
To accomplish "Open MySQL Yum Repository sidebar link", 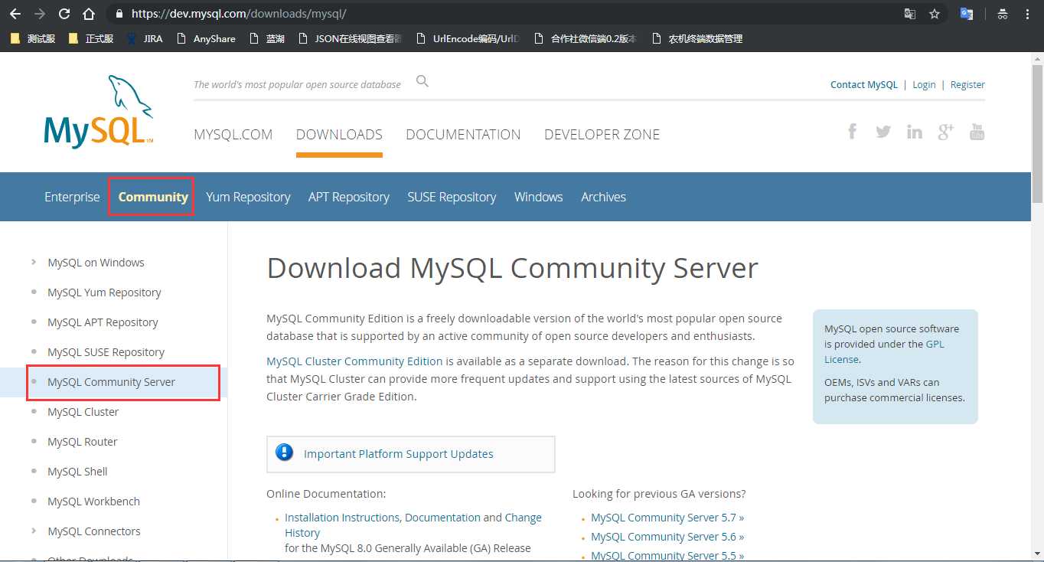I will tap(104, 292).
